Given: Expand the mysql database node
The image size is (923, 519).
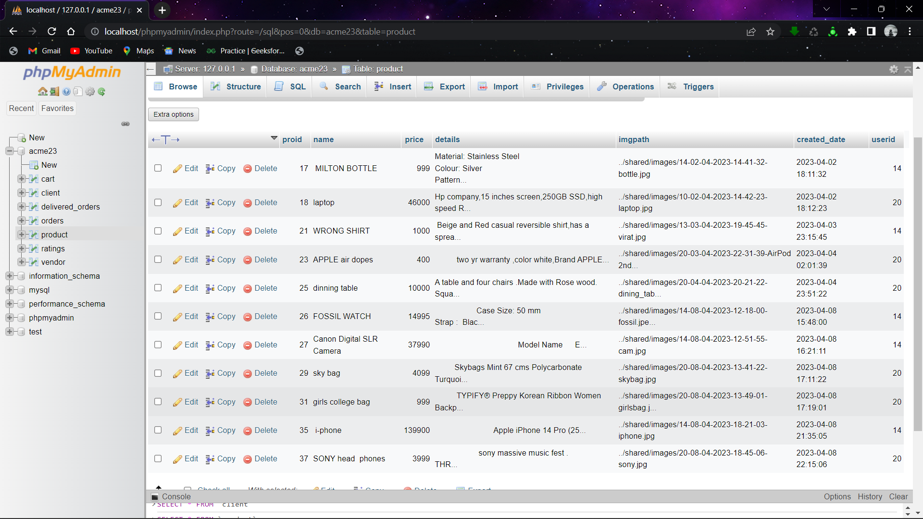Looking at the screenshot, I should 10,290.
